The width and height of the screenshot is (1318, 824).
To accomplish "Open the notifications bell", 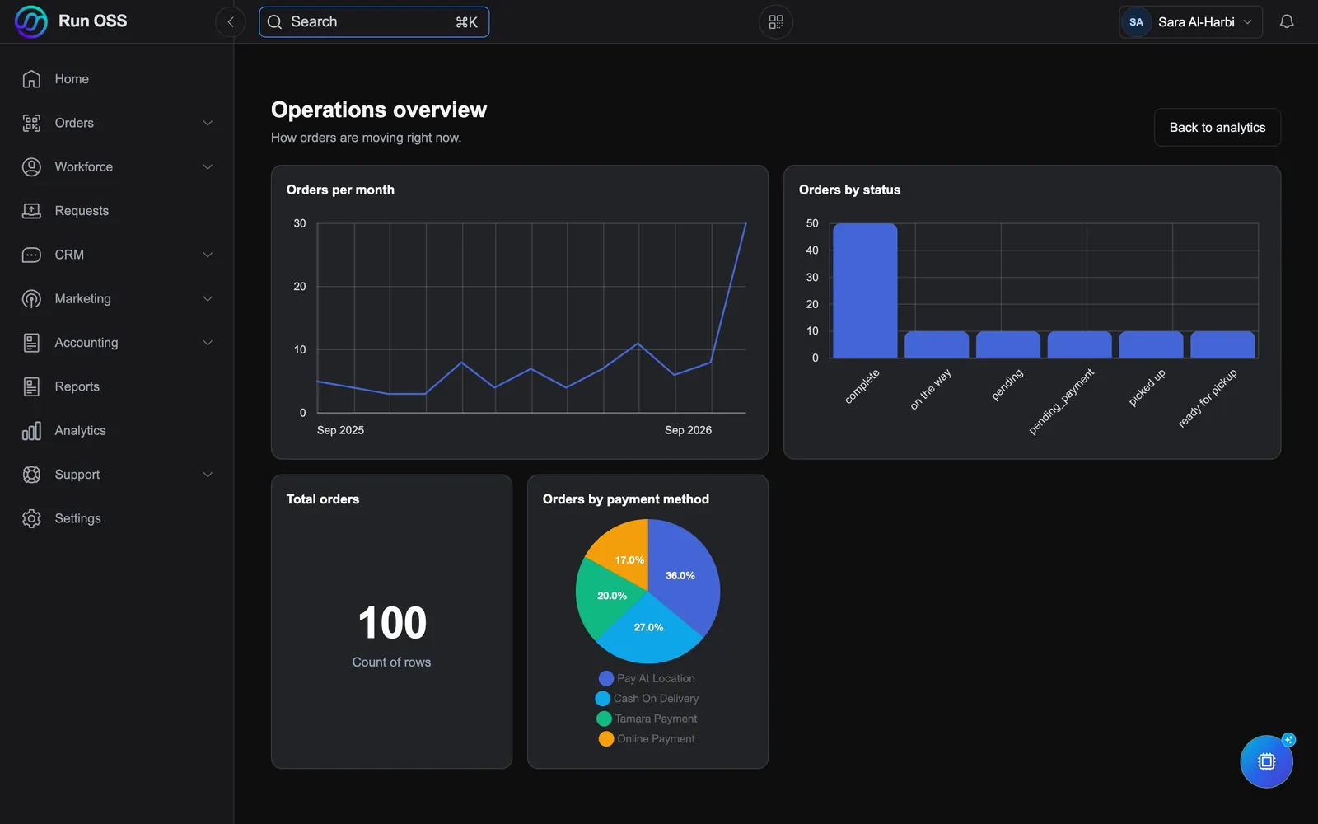I will click(x=1287, y=22).
